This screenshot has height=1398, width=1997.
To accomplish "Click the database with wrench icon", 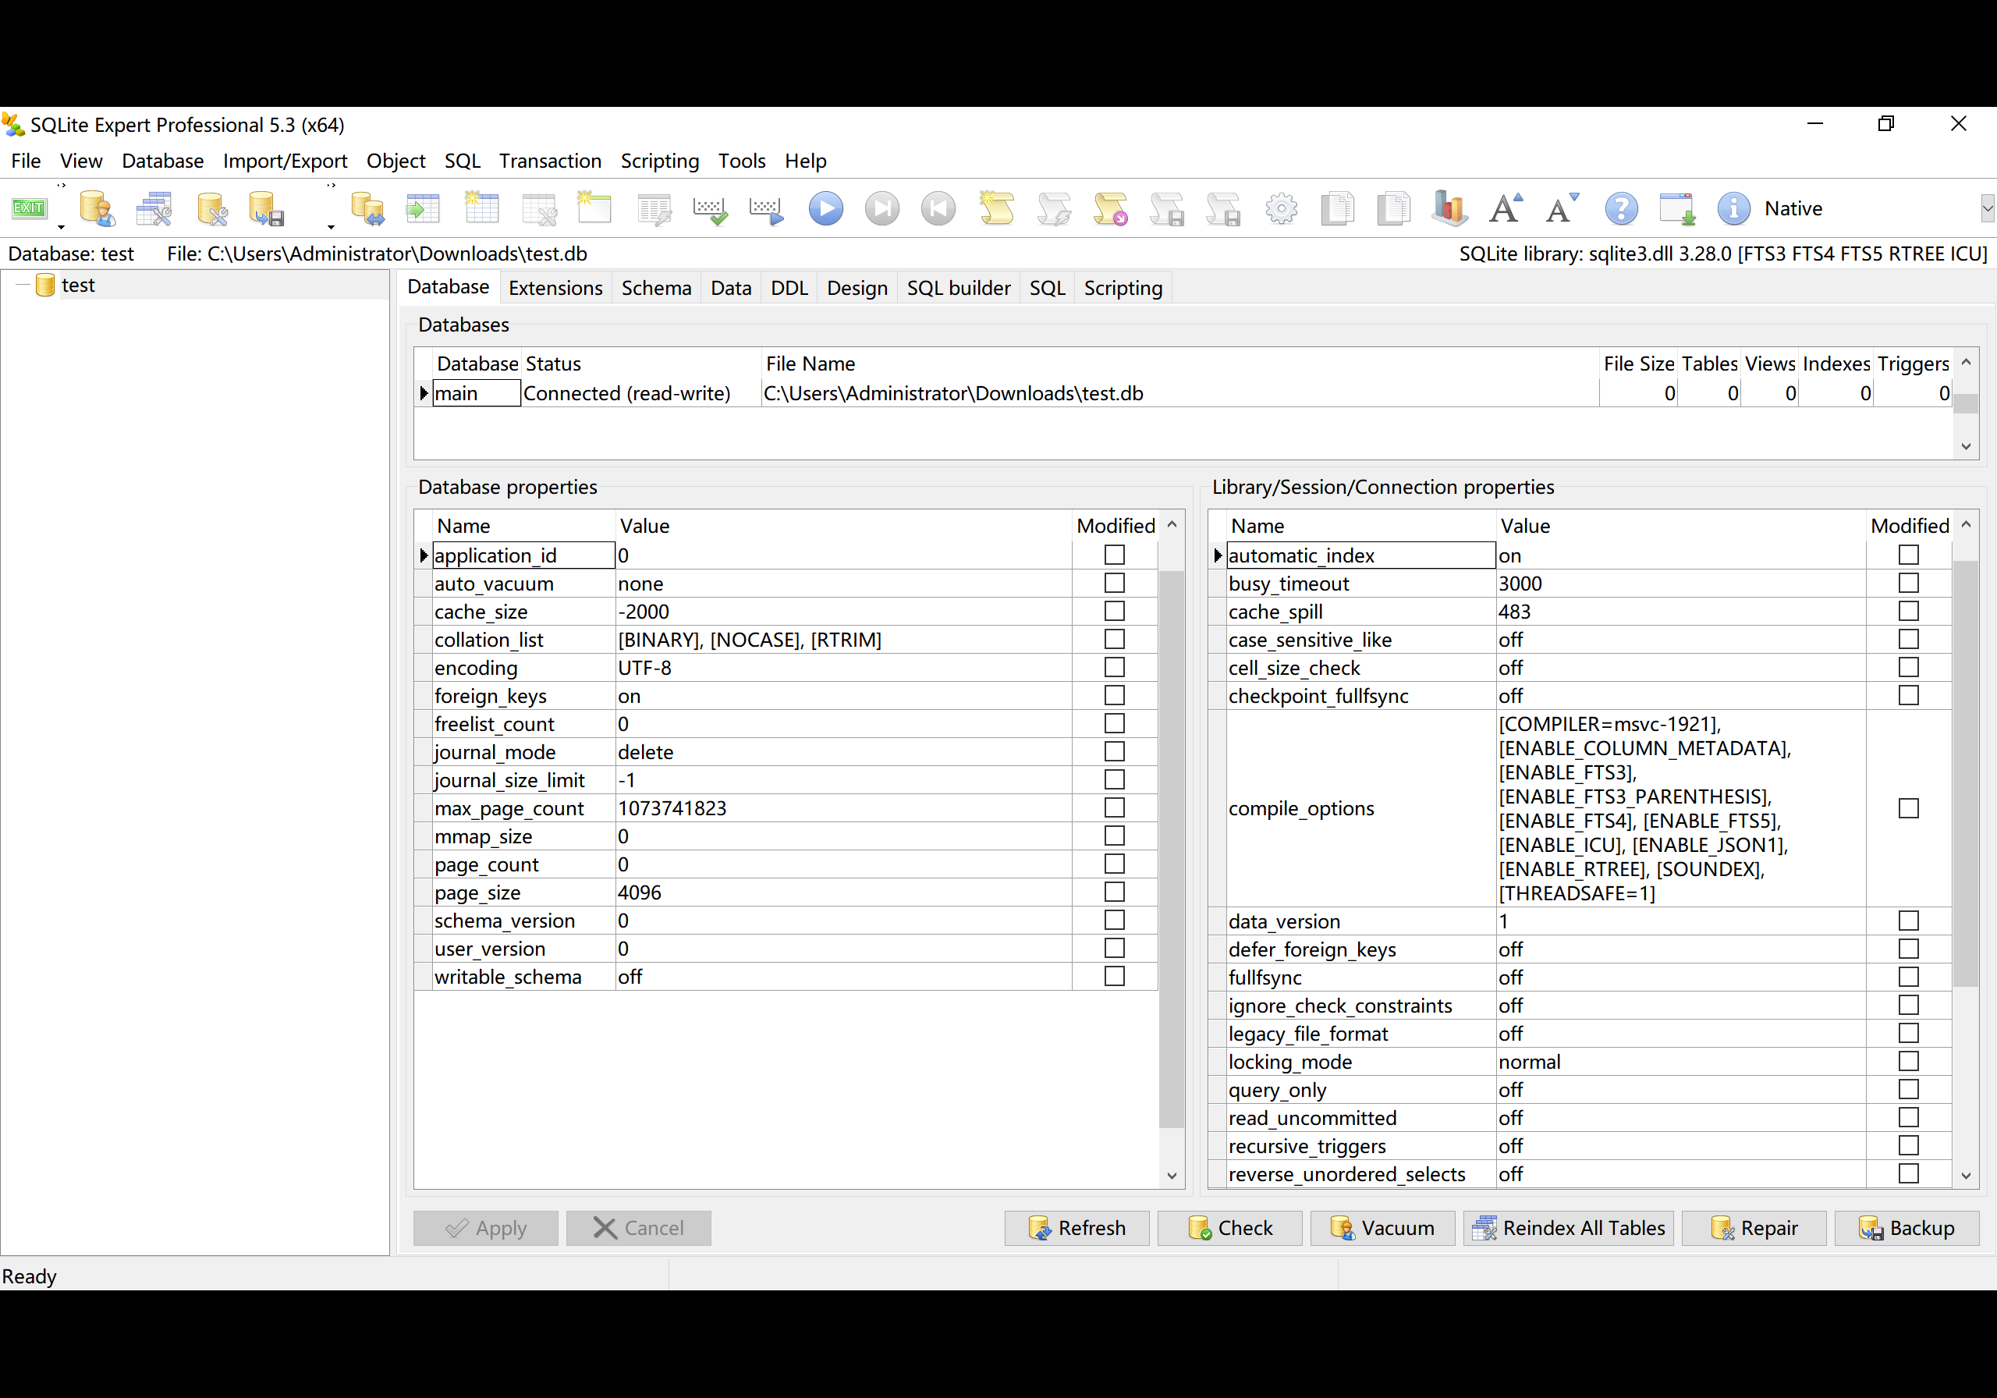I will [x=211, y=209].
